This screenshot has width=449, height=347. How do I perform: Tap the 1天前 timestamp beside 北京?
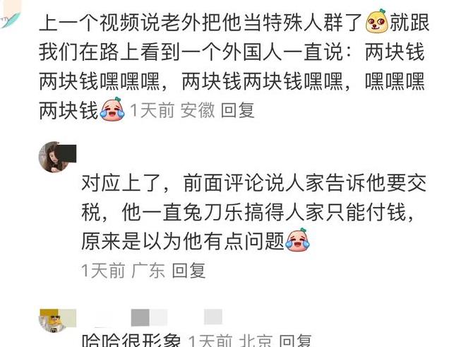210,341
